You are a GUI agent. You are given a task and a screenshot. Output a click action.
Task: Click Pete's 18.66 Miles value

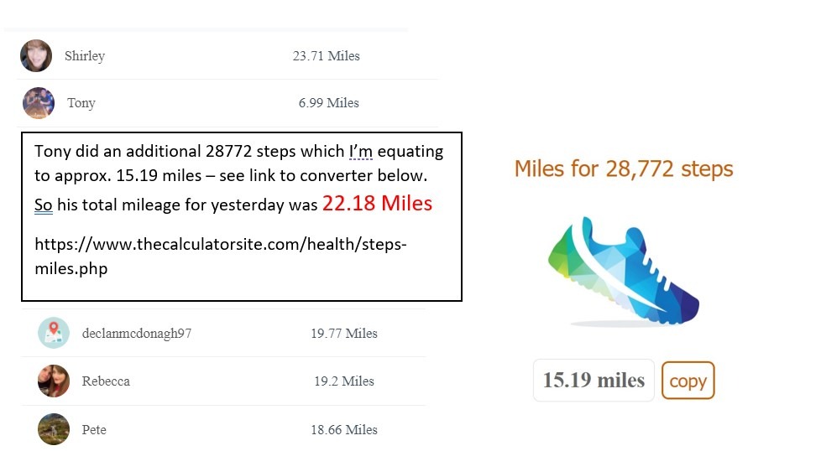pyautogui.click(x=343, y=429)
